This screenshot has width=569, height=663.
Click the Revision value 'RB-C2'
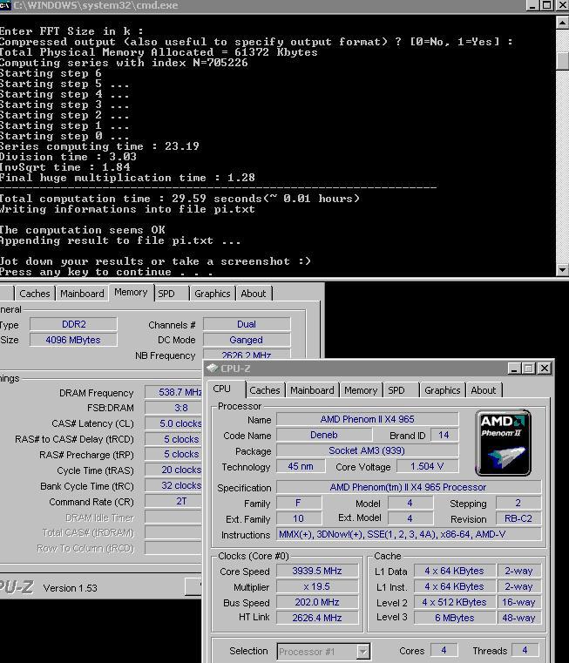[518, 518]
